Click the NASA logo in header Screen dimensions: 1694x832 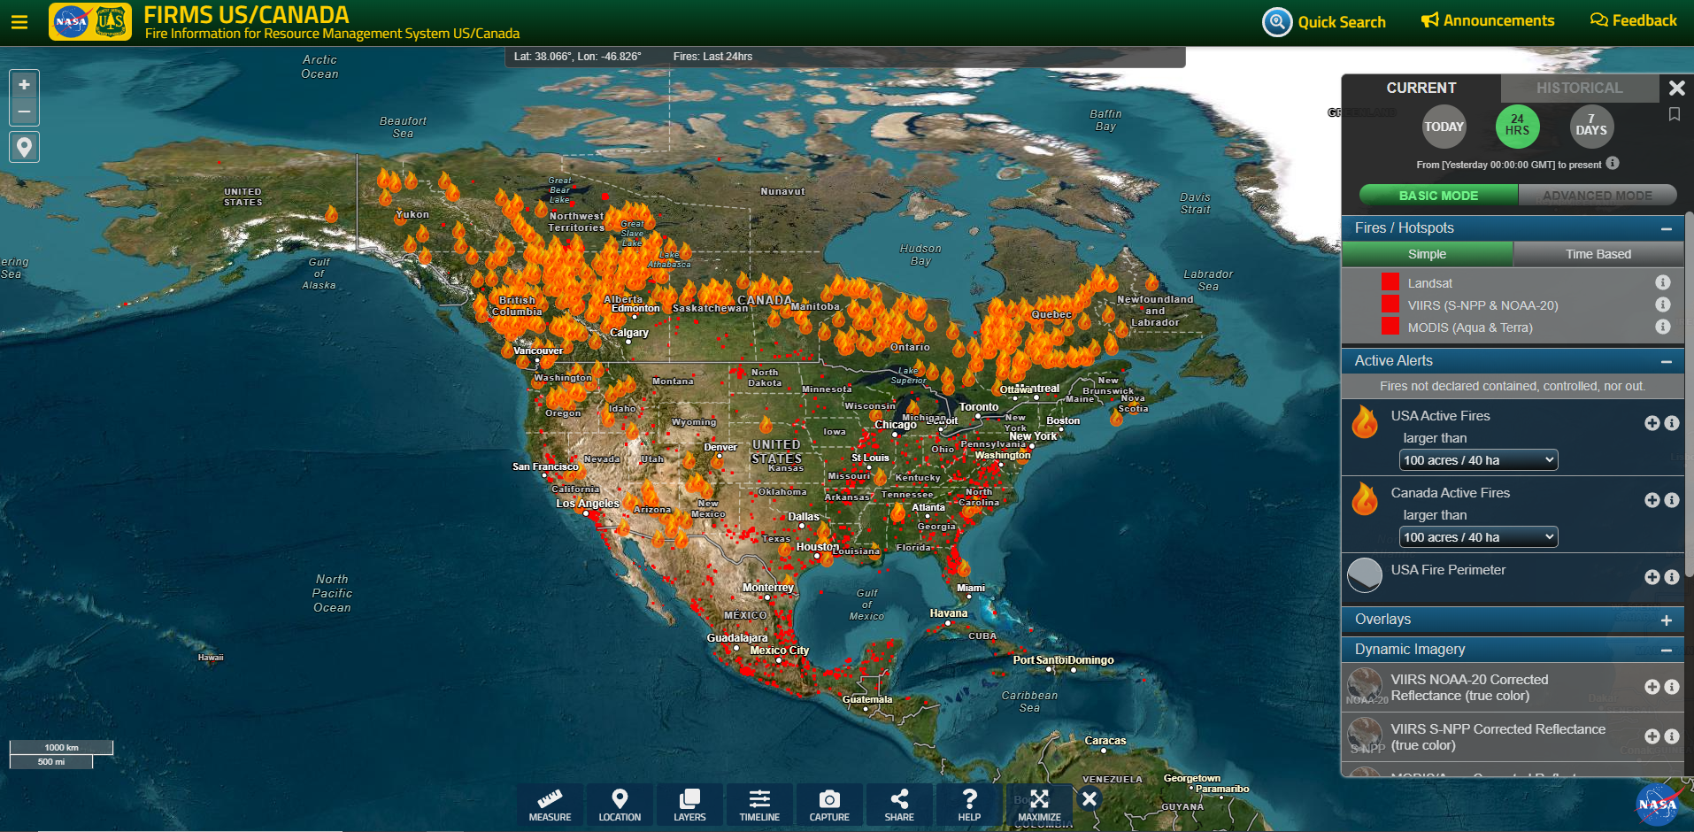point(71,21)
